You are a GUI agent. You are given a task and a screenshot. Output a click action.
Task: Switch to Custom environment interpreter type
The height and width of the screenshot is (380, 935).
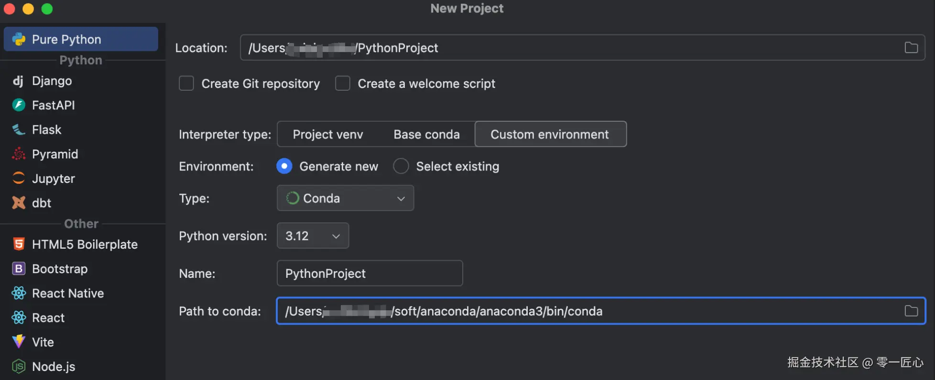pyautogui.click(x=550, y=134)
